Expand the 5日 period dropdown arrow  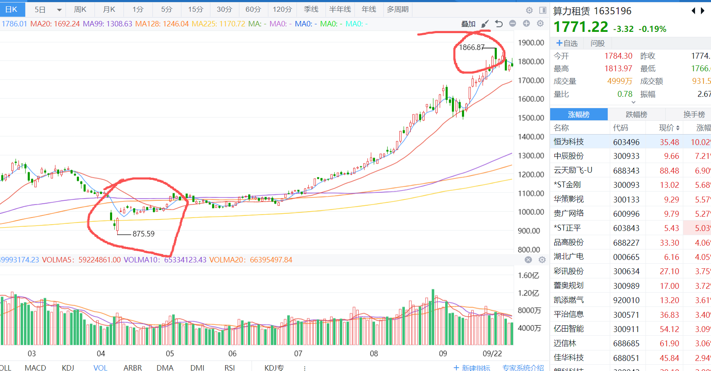pyautogui.click(x=59, y=10)
